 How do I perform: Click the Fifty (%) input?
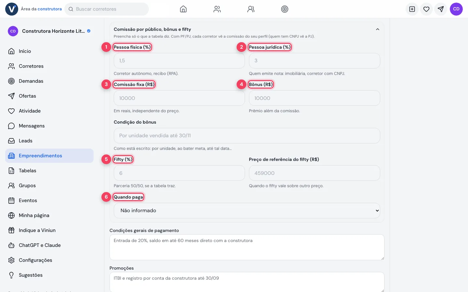179,173
